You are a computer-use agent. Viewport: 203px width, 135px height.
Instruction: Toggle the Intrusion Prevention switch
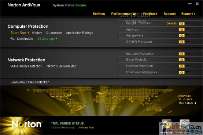pyautogui.click(x=184, y=54)
